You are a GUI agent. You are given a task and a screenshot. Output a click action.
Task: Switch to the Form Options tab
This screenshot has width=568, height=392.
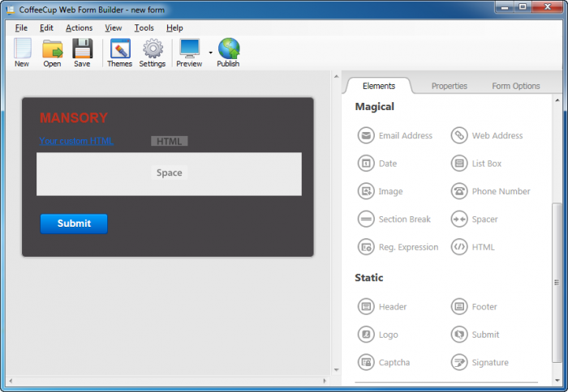point(515,86)
